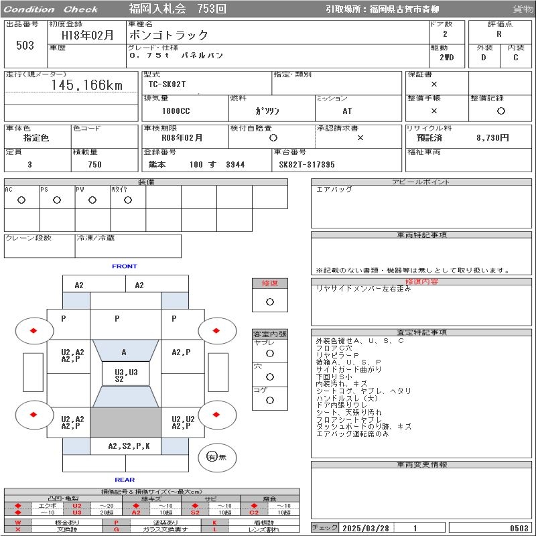536x536 pixels.
Task: Click the コゲ circle in 客室内張
Action: [270, 400]
